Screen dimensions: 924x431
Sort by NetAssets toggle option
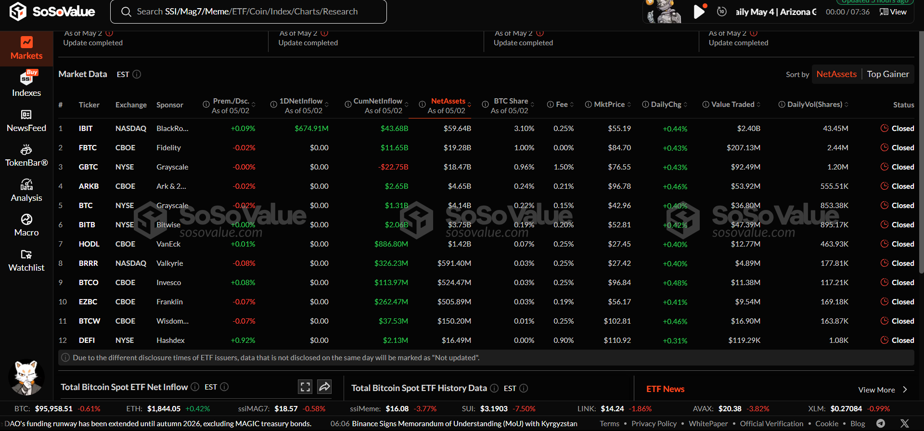pos(836,74)
